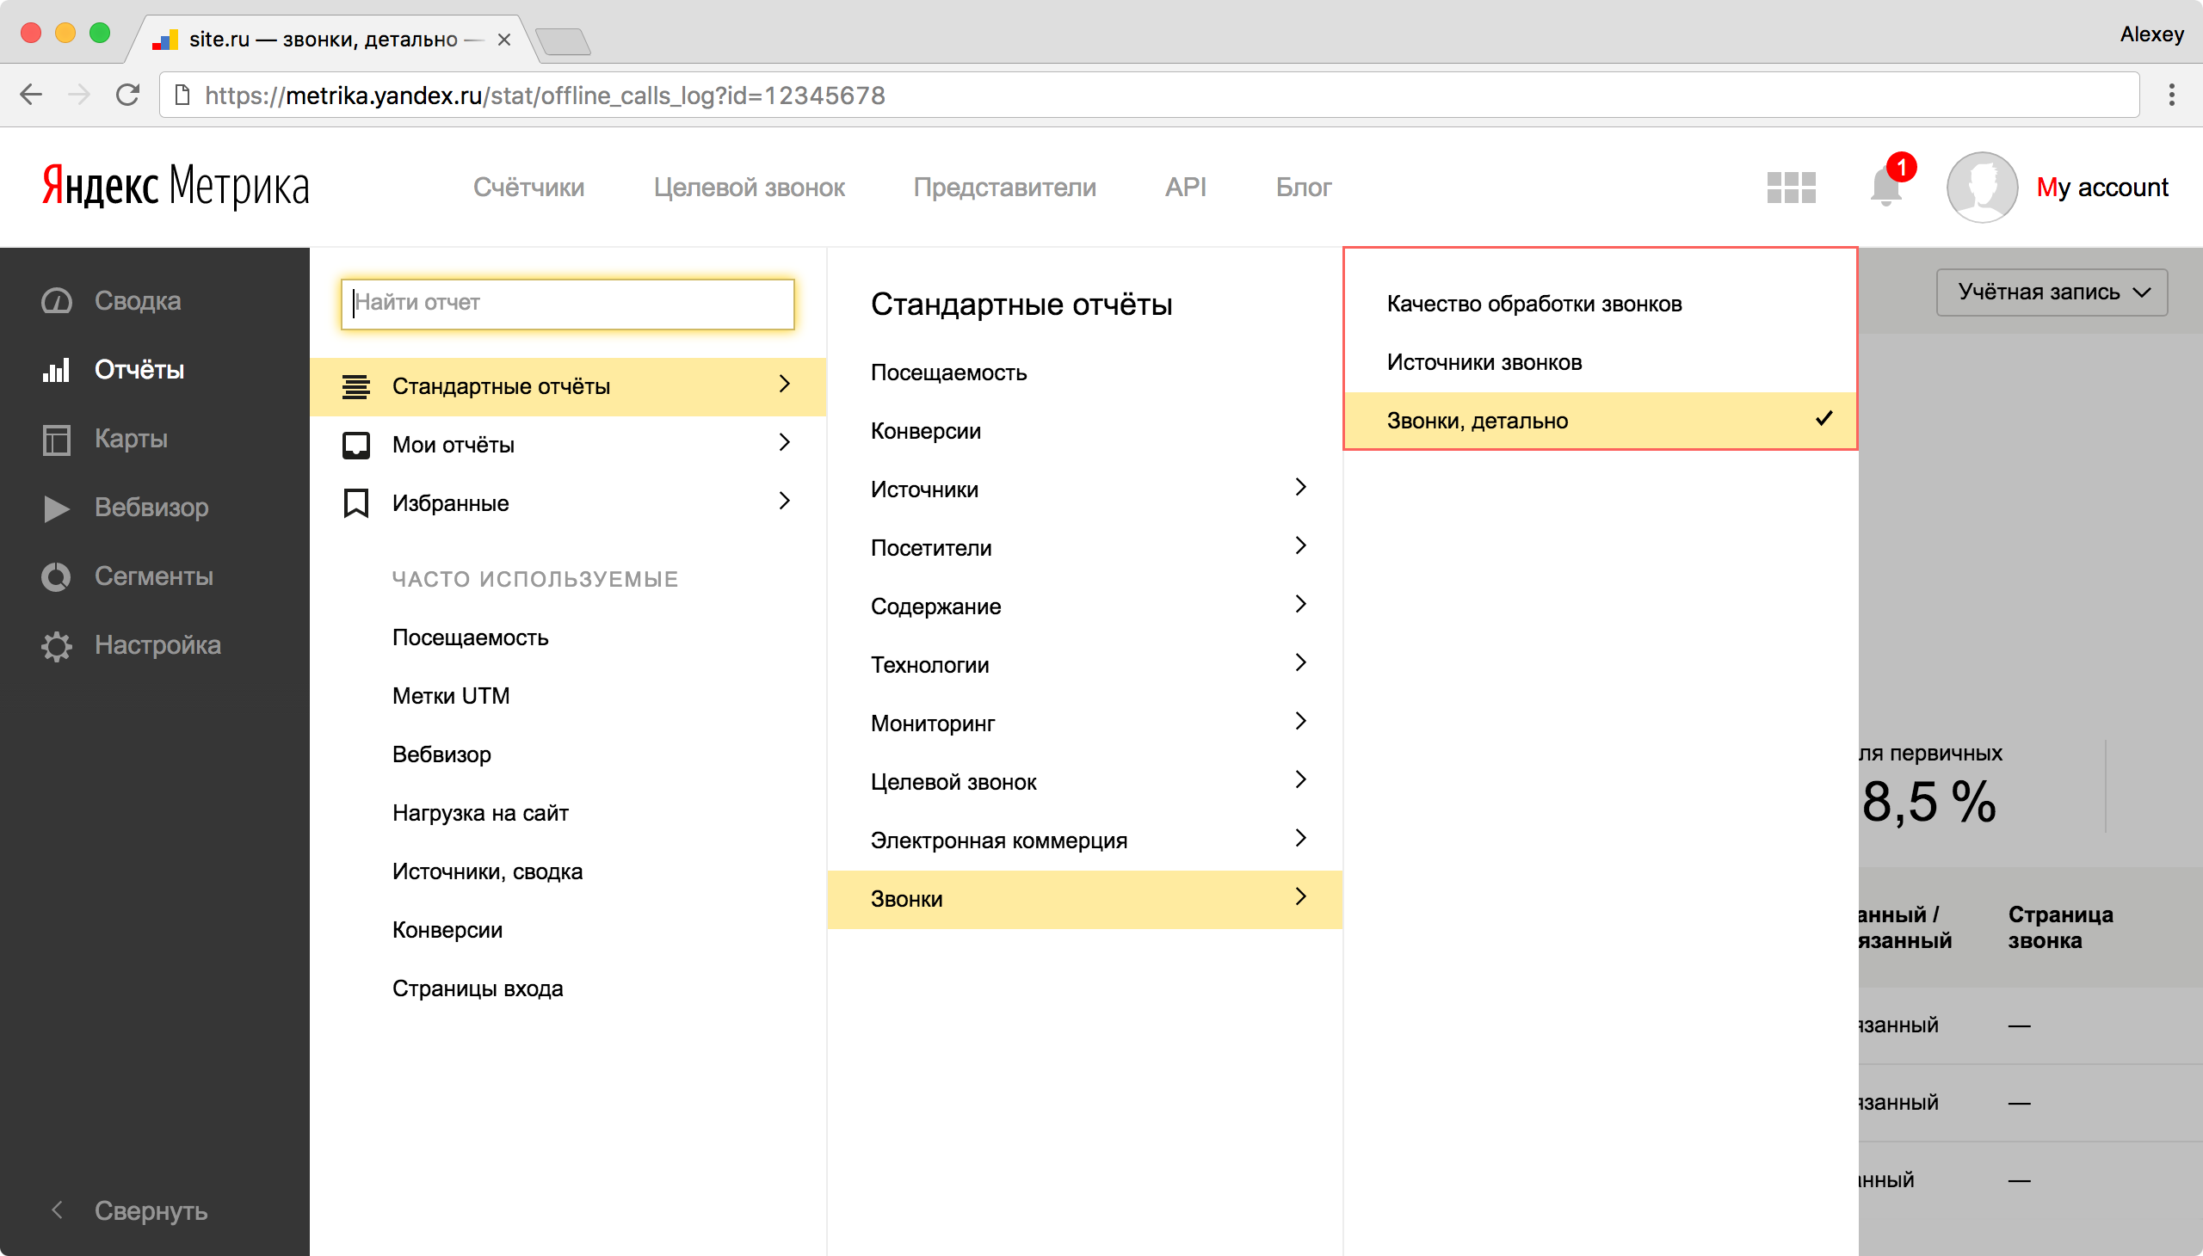The width and height of the screenshot is (2203, 1256).
Task: Go to Счётчики in top navigation
Action: (528, 188)
